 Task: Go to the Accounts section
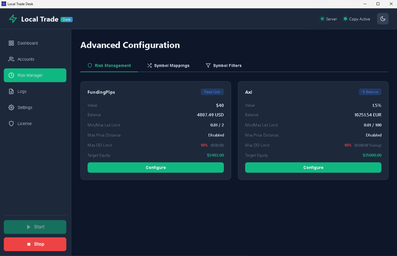tap(35, 59)
